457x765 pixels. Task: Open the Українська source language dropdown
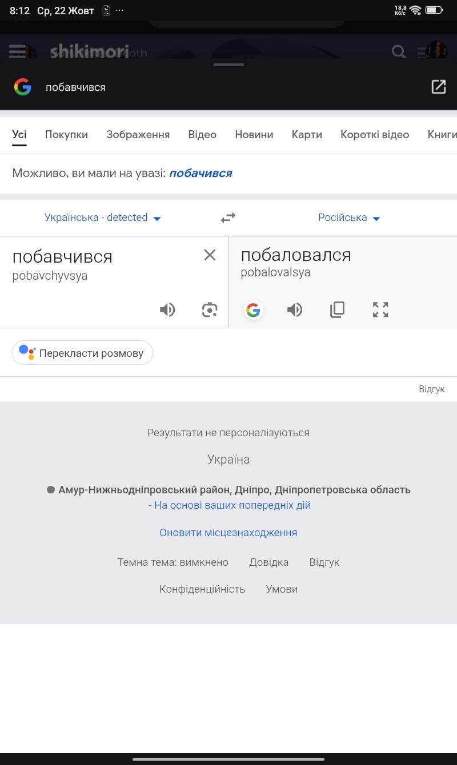coord(103,218)
